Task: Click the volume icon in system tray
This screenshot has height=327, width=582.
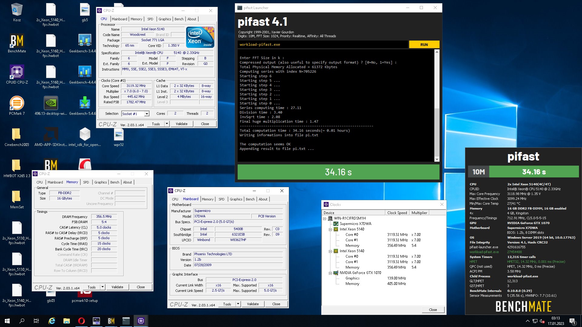Action: 542,321
